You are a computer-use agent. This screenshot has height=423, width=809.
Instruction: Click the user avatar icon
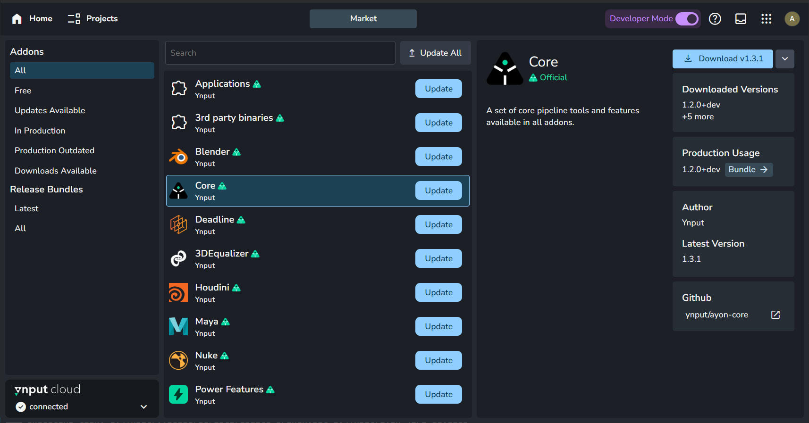[x=792, y=19]
